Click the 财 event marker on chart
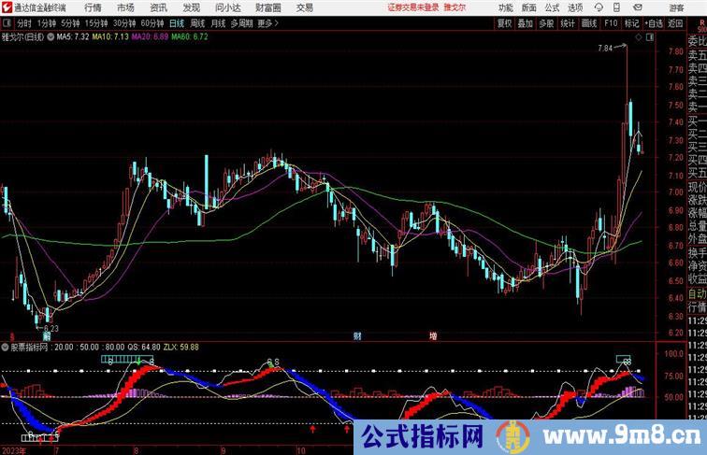The image size is (707, 455). 356,334
